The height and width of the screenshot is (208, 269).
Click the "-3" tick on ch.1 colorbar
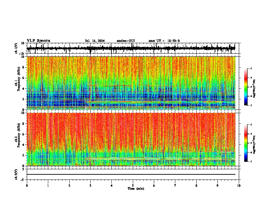point(251,69)
